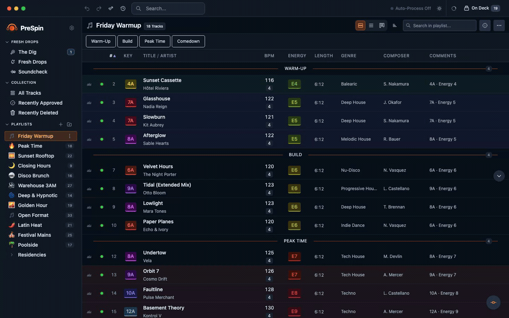The width and height of the screenshot is (509, 318).
Task: Toggle the light/dark theme sun icon
Action: [x=439, y=9]
